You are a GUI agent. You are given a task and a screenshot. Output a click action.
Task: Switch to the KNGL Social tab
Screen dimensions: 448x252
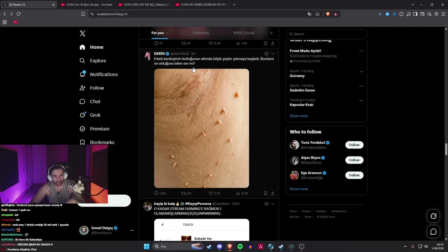point(244,33)
